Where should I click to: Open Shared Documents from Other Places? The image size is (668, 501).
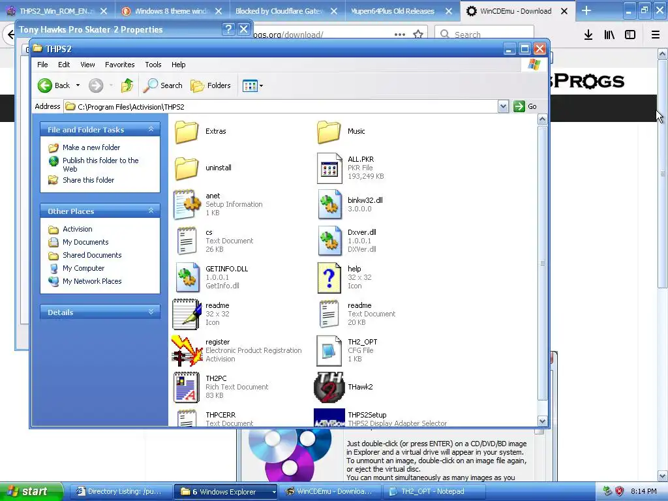point(92,255)
